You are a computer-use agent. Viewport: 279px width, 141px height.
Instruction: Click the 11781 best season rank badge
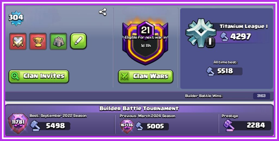18,123
